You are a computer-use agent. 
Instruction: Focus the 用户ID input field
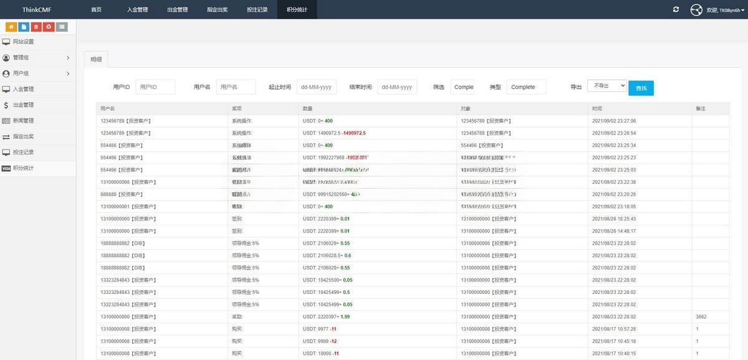pos(155,87)
